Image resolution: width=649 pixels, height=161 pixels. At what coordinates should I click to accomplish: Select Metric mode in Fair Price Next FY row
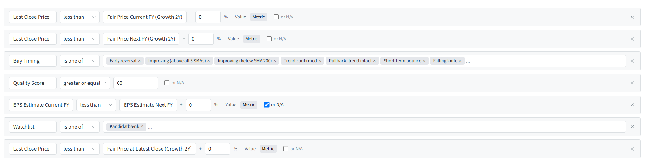point(252,39)
